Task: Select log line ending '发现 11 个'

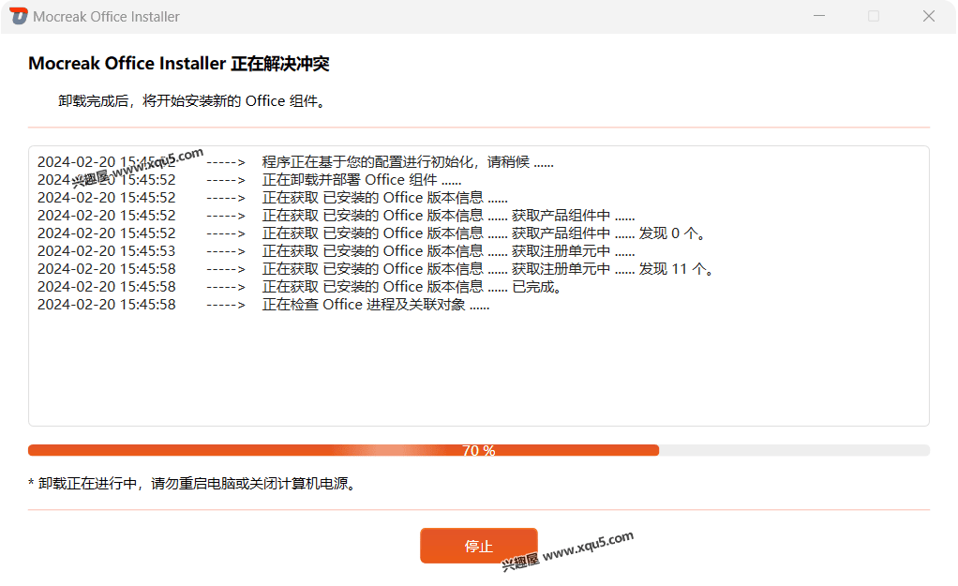Action: 375,269
